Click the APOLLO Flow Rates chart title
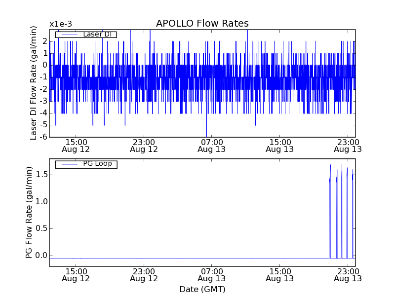 pyautogui.click(x=202, y=24)
